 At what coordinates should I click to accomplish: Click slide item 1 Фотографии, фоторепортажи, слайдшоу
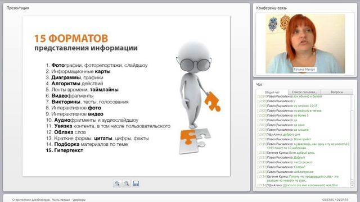tap(97, 65)
